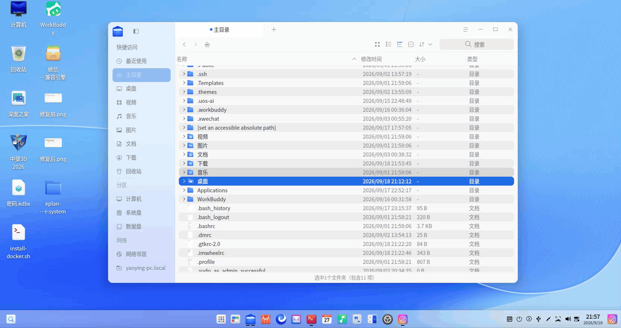Expand the selected 桌面 folder row
The height and width of the screenshot is (328, 621).
pyautogui.click(x=184, y=181)
